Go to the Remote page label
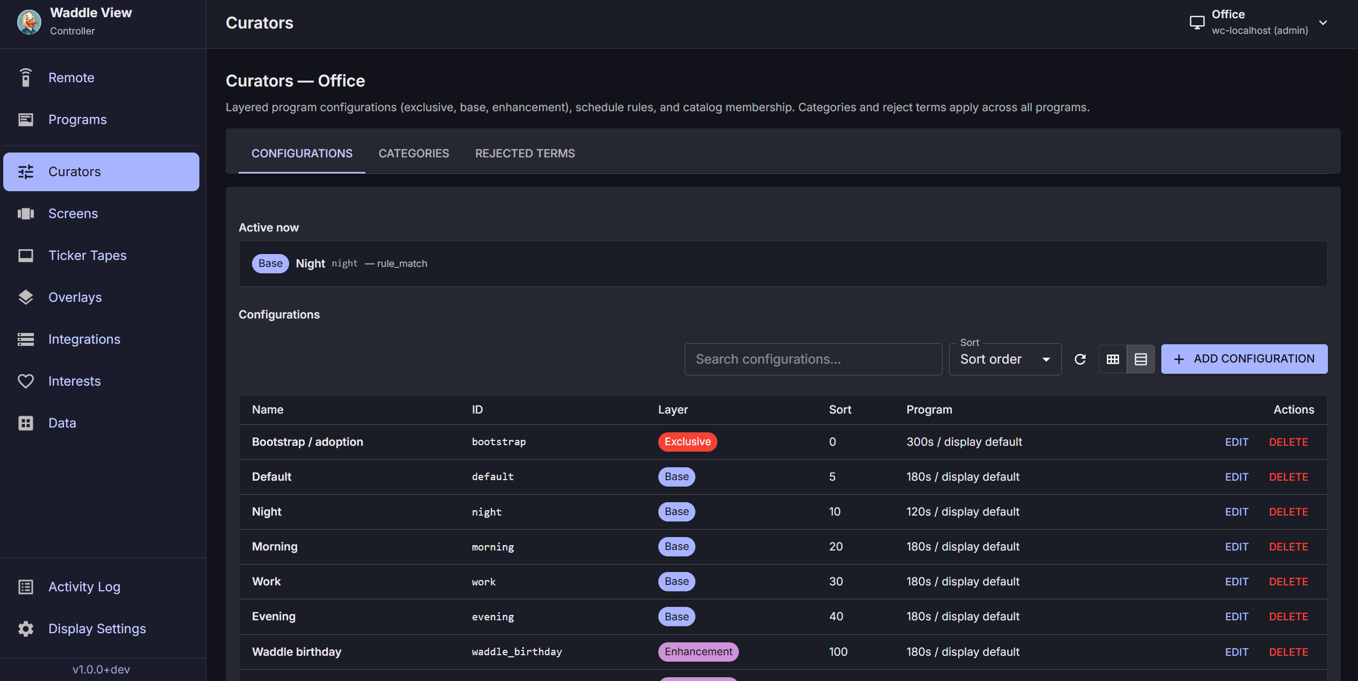Screen dimensions: 1358x681 [71, 77]
